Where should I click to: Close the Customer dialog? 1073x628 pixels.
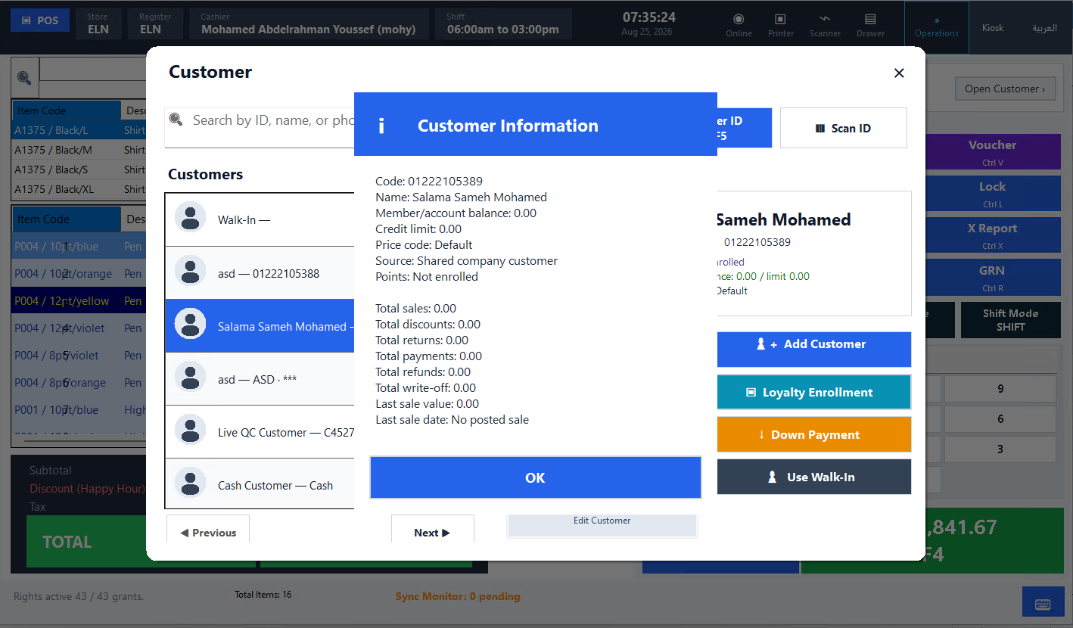[899, 73]
